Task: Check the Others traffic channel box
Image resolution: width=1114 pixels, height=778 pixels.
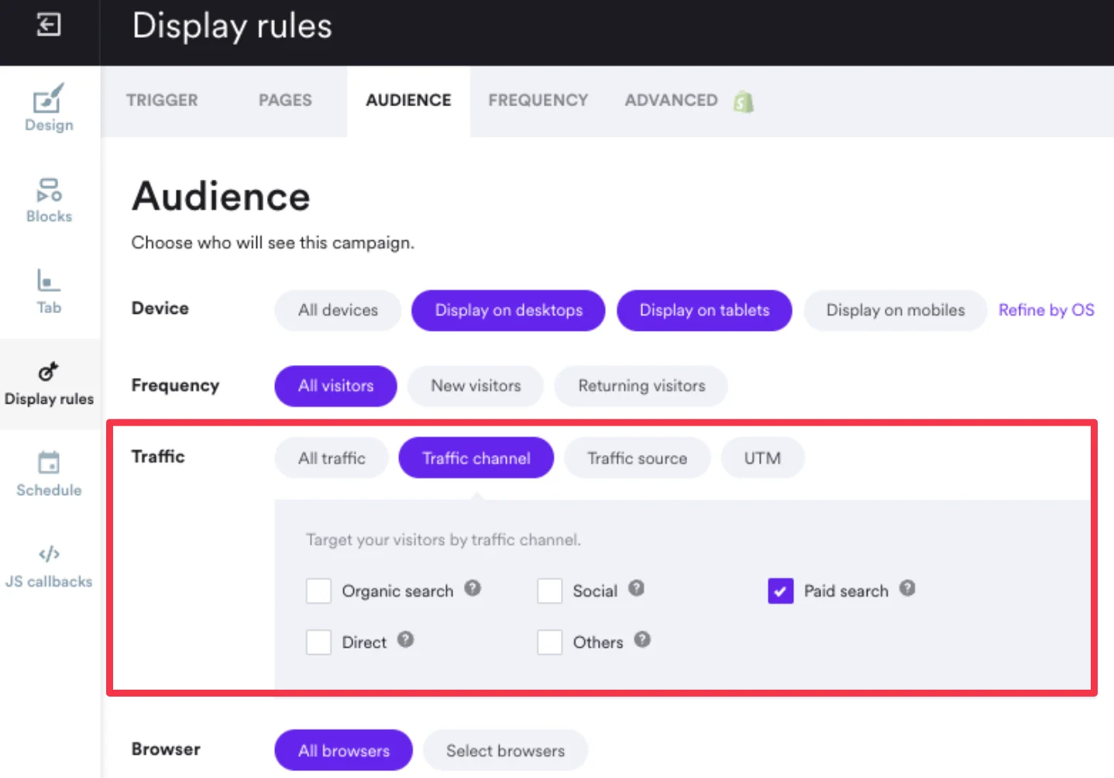Action: [549, 642]
